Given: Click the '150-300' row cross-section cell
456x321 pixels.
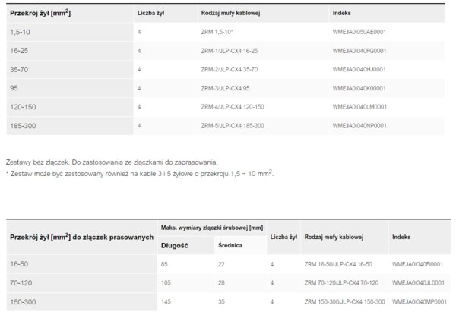Looking at the screenshot, I should 82,302.
